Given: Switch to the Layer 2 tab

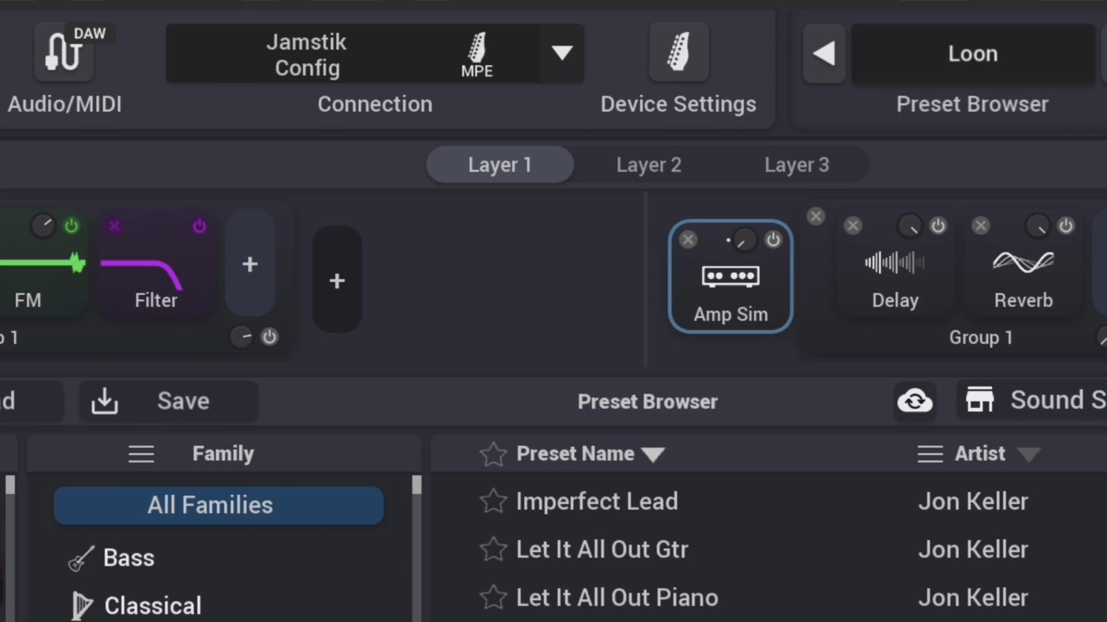Looking at the screenshot, I should pyautogui.click(x=649, y=165).
